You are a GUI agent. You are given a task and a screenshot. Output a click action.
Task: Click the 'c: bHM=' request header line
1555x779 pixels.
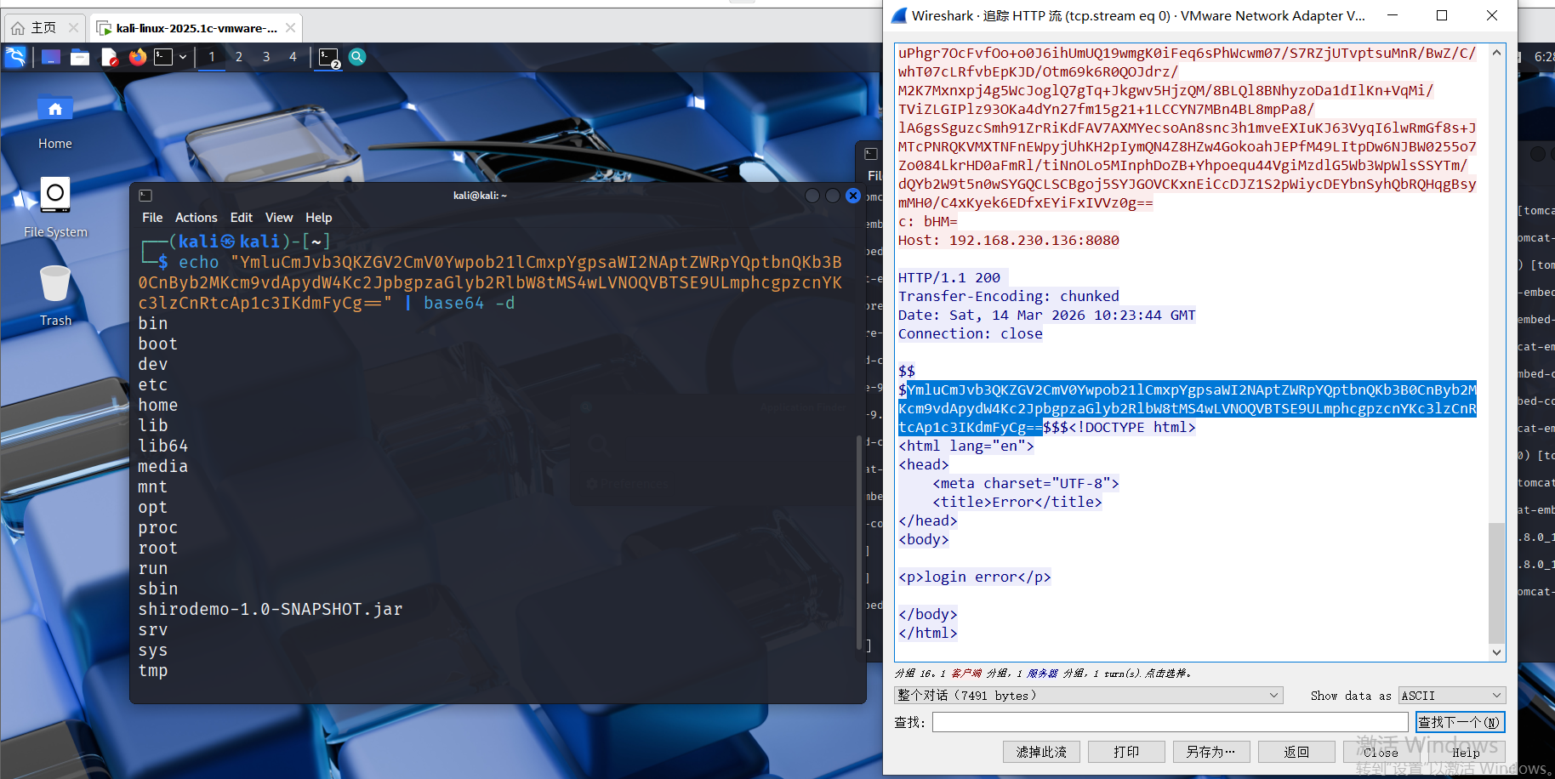coord(928,221)
